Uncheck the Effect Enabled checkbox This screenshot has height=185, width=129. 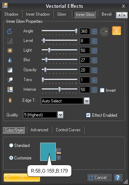click(x=88, y=115)
